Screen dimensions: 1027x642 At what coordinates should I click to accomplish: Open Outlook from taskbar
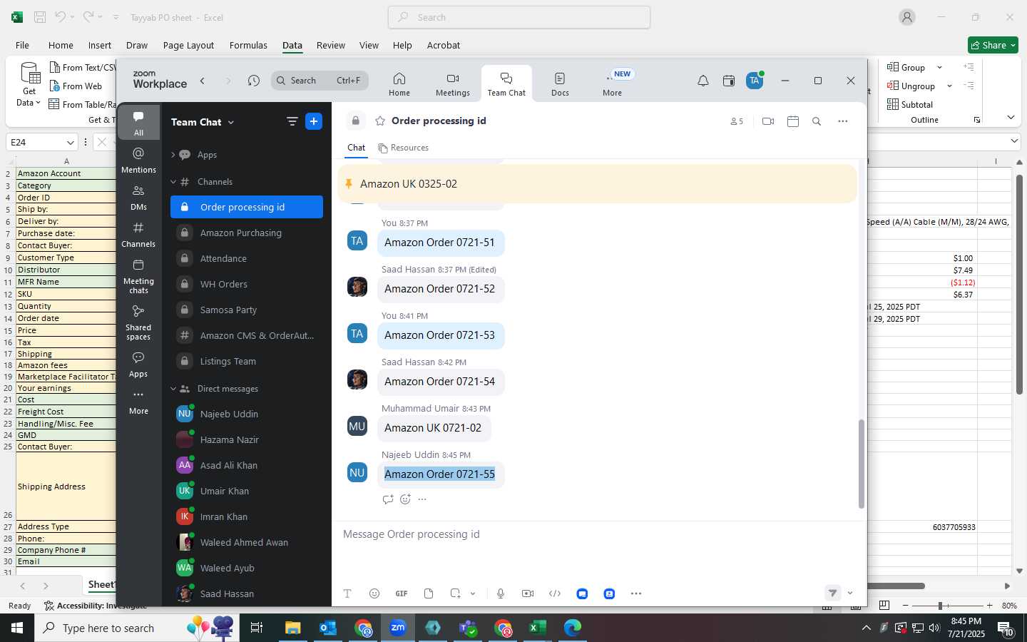(x=328, y=628)
